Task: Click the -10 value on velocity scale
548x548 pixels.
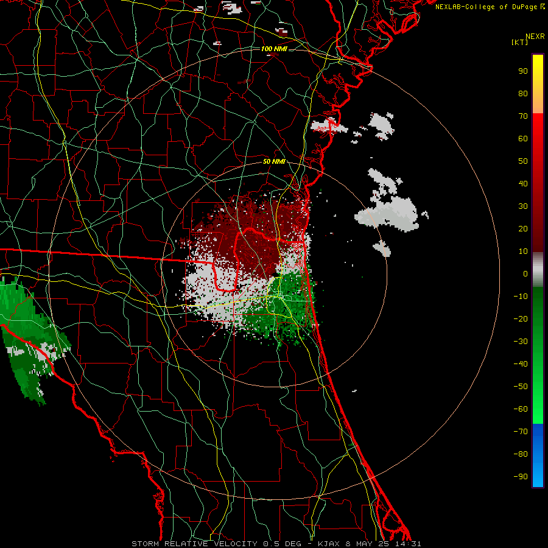Action: [521, 297]
